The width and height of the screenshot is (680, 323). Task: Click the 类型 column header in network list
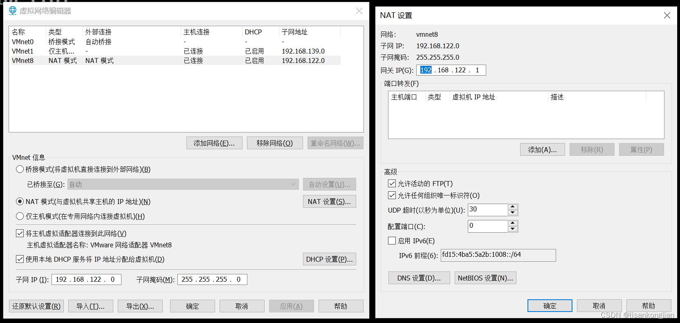tap(65, 32)
